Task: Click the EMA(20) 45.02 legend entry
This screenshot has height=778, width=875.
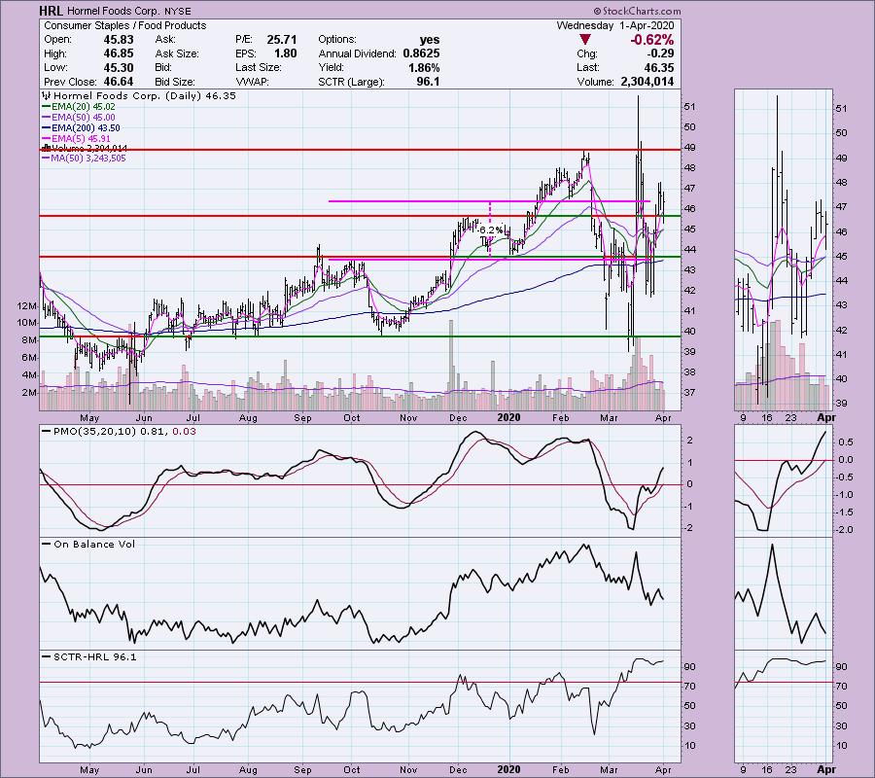Action: pyautogui.click(x=79, y=107)
